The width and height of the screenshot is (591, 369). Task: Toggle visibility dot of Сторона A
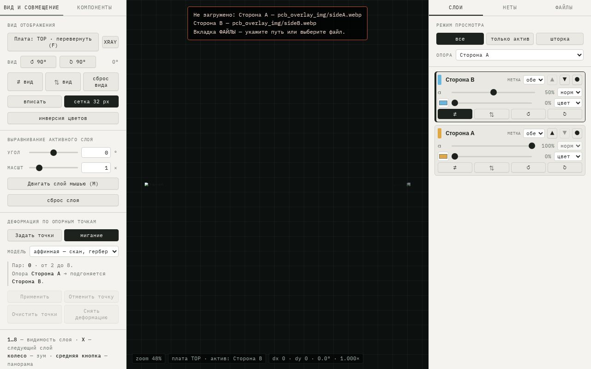577,133
